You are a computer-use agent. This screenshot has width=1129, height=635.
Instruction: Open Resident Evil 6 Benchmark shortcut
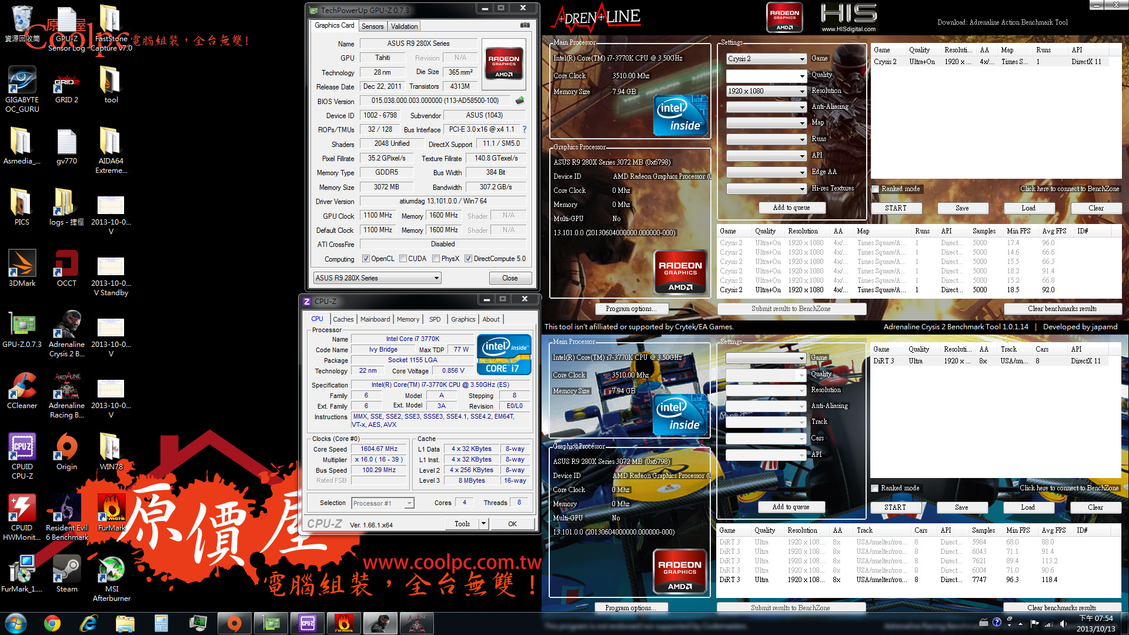click(x=66, y=516)
